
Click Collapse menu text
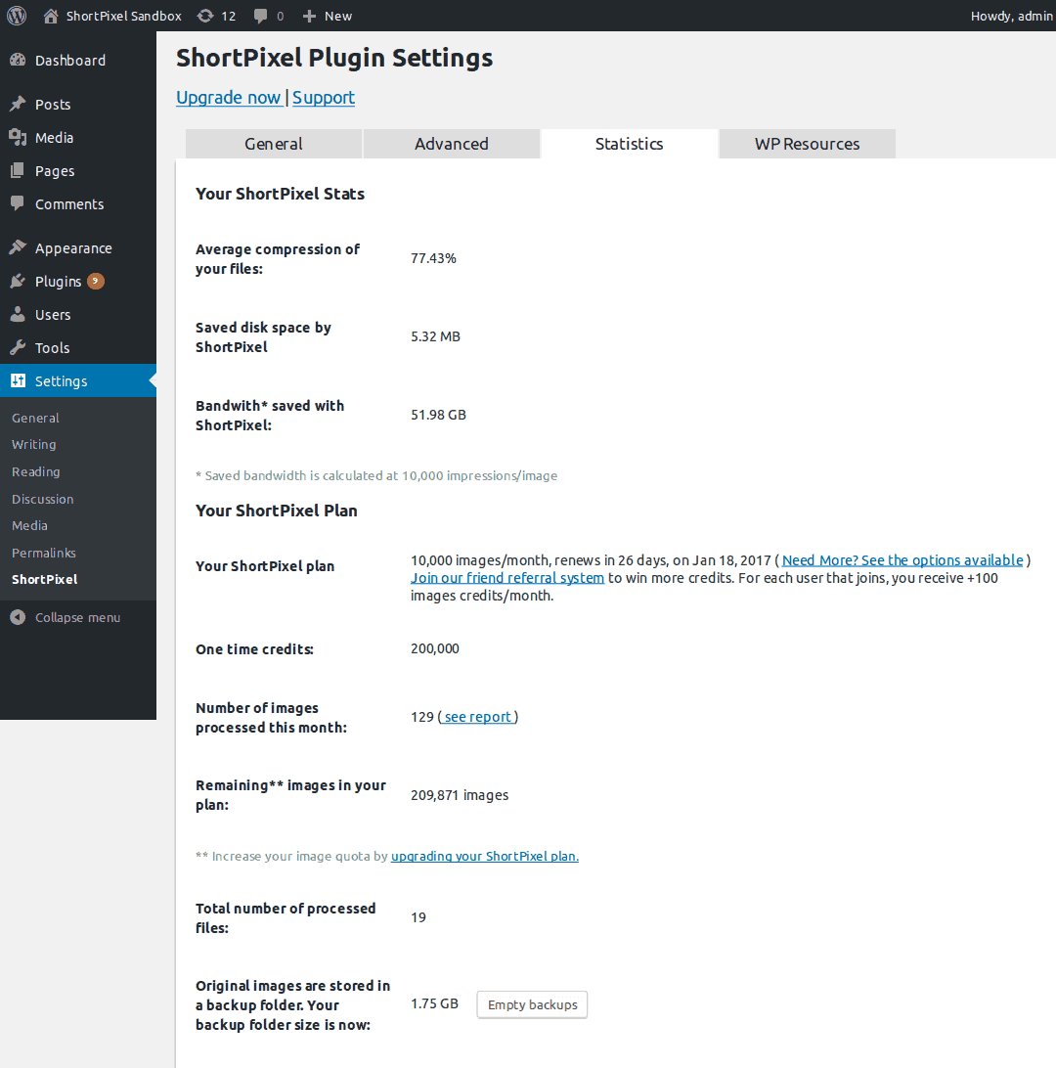point(77,618)
